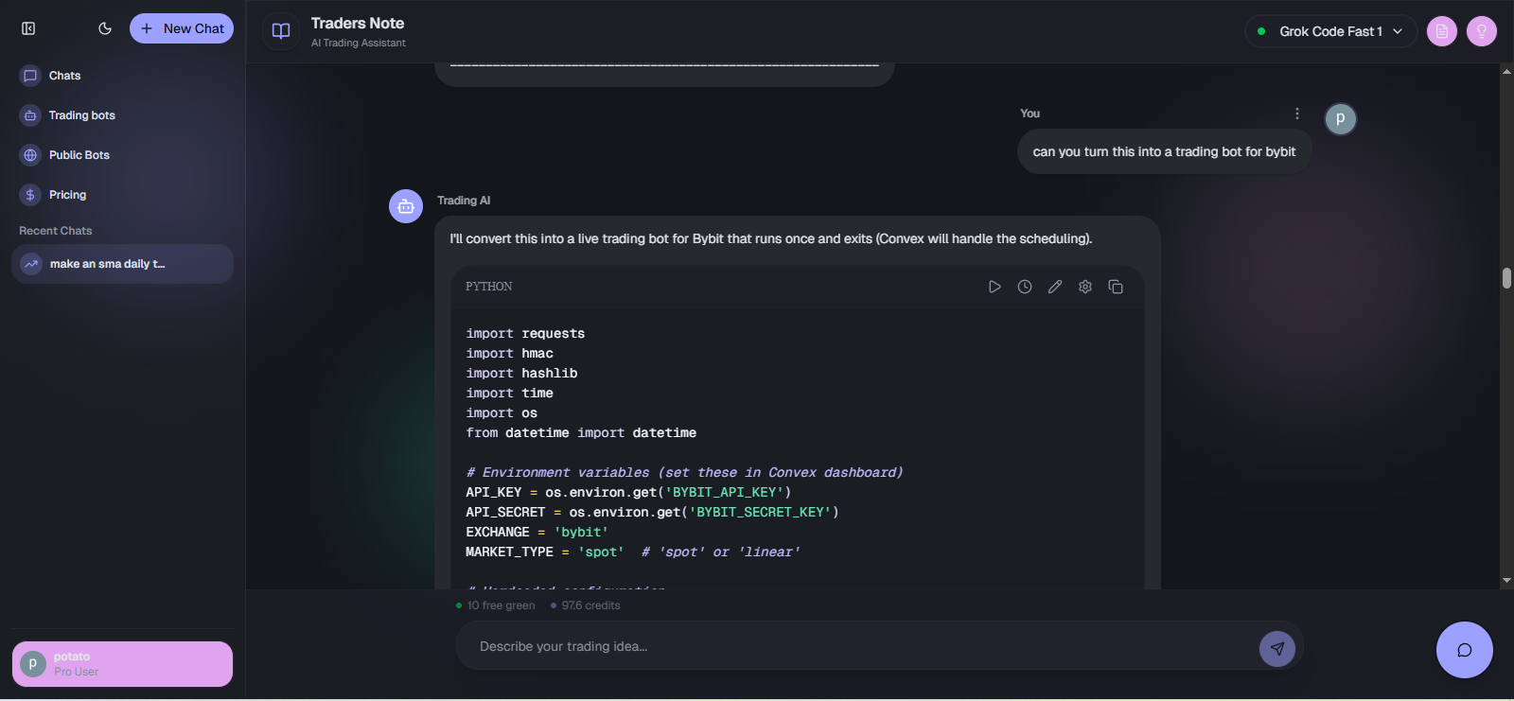Click the 'Trading AI' sender name
This screenshot has height=701, width=1514.
[464, 201]
